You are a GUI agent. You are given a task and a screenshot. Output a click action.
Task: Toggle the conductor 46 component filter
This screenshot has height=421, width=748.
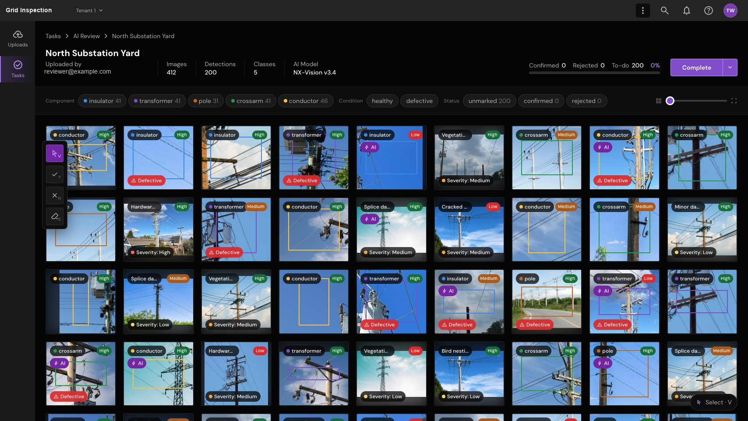point(306,101)
